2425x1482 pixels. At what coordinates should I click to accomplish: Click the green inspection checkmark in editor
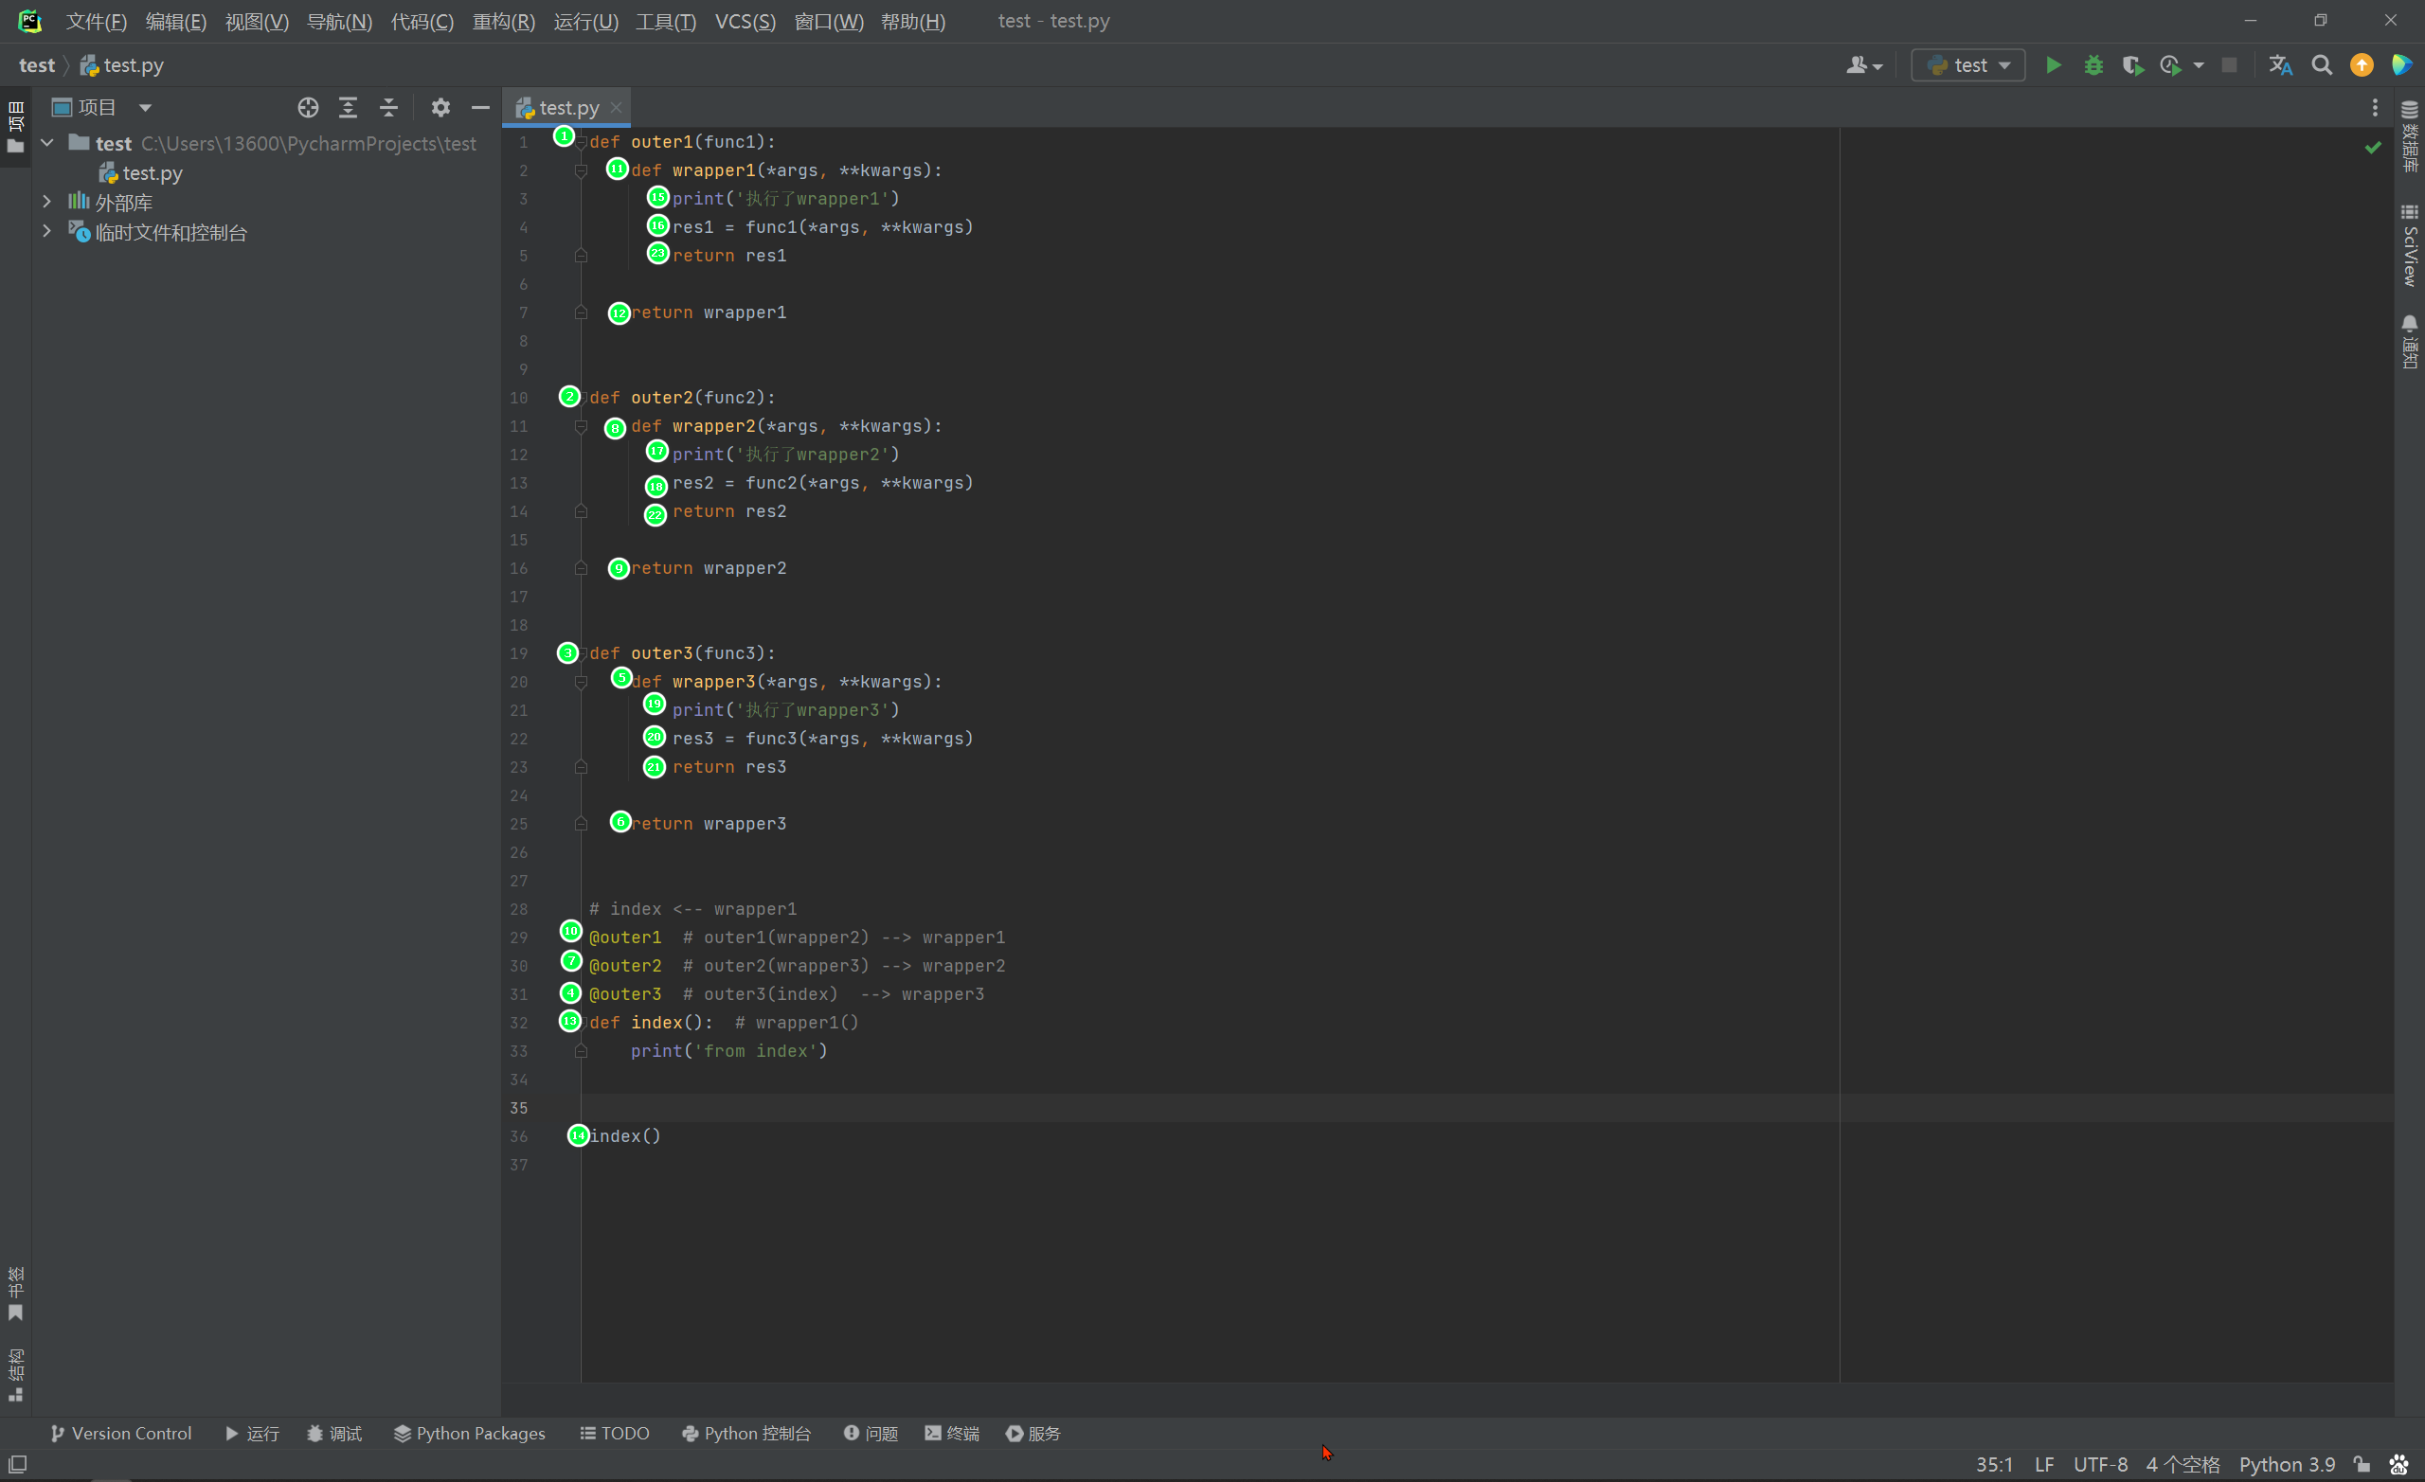click(x=2373, y=147)
